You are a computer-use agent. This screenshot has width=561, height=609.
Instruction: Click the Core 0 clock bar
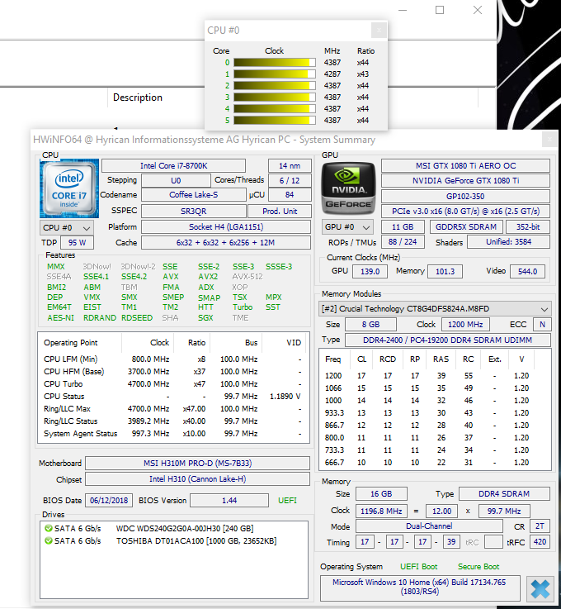[x=274, y=63]
